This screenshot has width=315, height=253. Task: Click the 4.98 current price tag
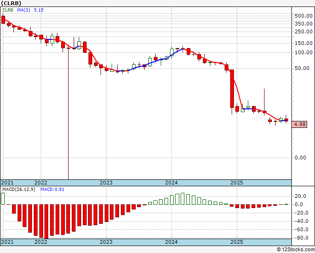(x=300, y=124)
